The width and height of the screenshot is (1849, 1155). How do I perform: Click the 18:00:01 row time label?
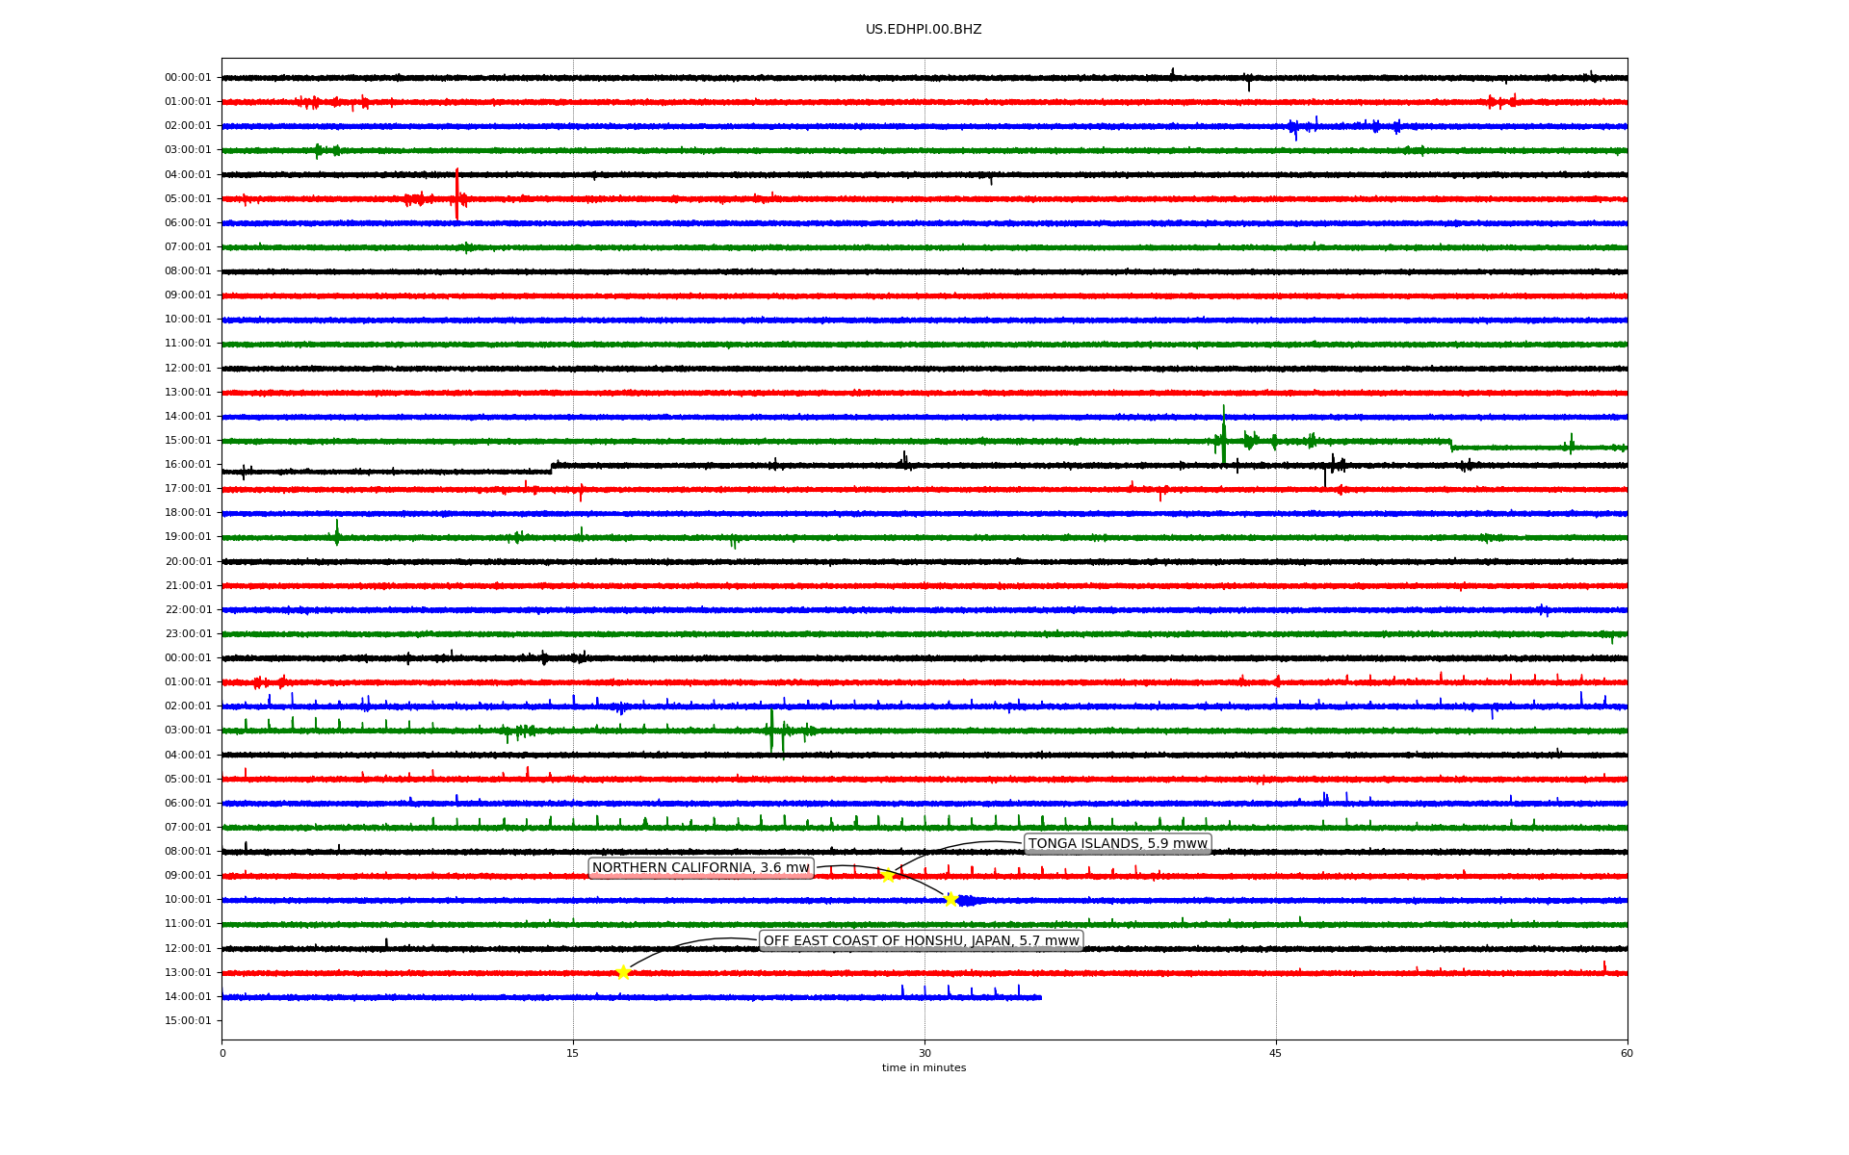(188, 512)
